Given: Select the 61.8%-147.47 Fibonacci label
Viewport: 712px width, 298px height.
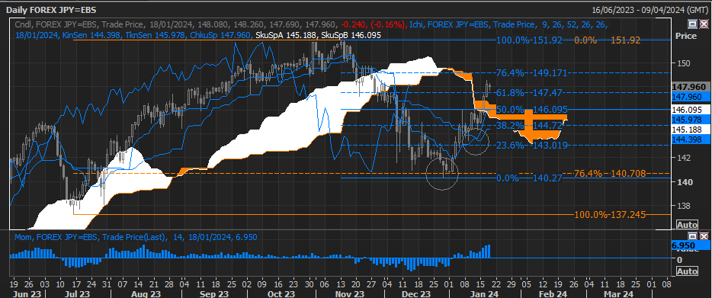Looking at the screenshot, I should pyautogui.click(x=529, y=92).
